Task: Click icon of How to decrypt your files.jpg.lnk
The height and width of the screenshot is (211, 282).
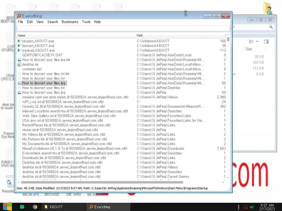Action: click(20, 60)
